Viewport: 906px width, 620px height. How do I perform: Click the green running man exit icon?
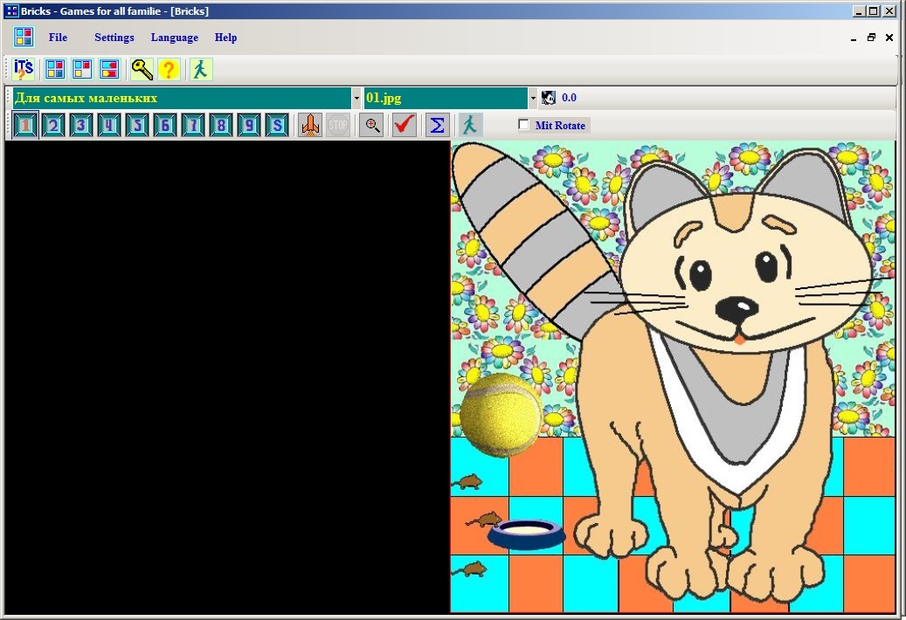[x=200, y=69]
